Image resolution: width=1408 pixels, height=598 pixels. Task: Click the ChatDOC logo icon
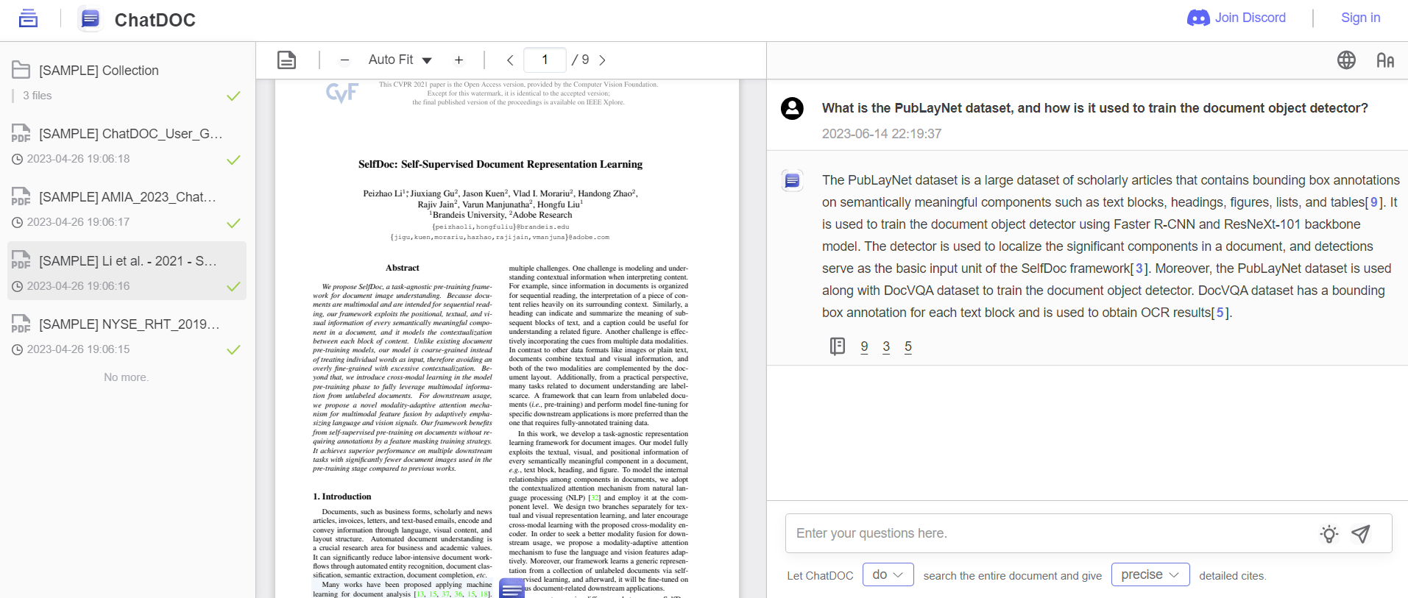click(x=90, y=18)
